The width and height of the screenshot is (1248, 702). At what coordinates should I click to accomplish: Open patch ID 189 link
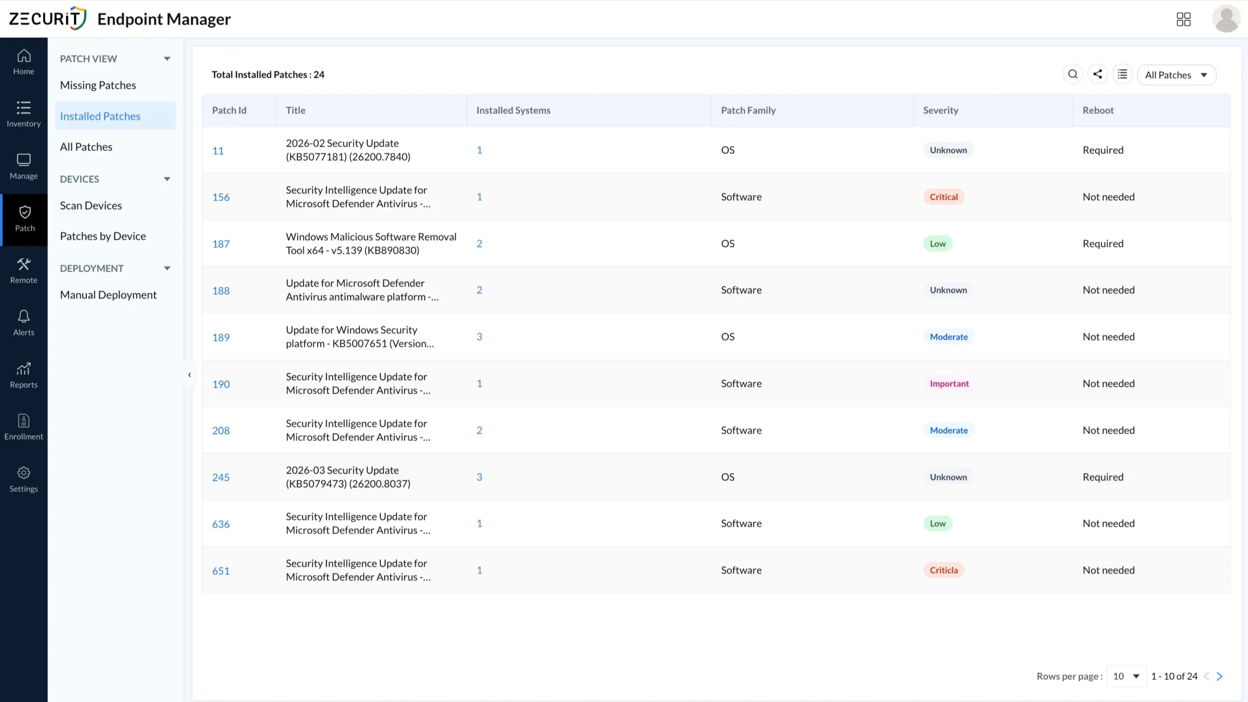click(221, 337)
